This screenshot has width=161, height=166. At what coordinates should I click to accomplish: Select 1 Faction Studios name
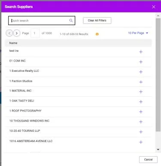click(21, 81)
